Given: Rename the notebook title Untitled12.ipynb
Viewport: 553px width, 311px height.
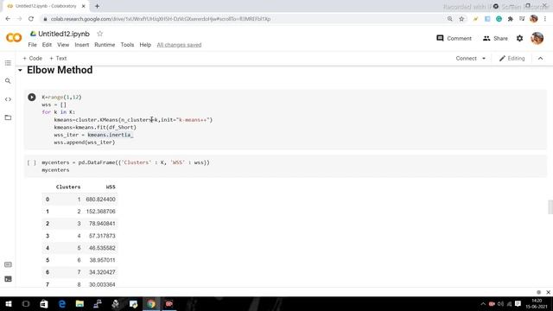Looking at the screenshot, I should pyautogui.click(x=64, y=34).
